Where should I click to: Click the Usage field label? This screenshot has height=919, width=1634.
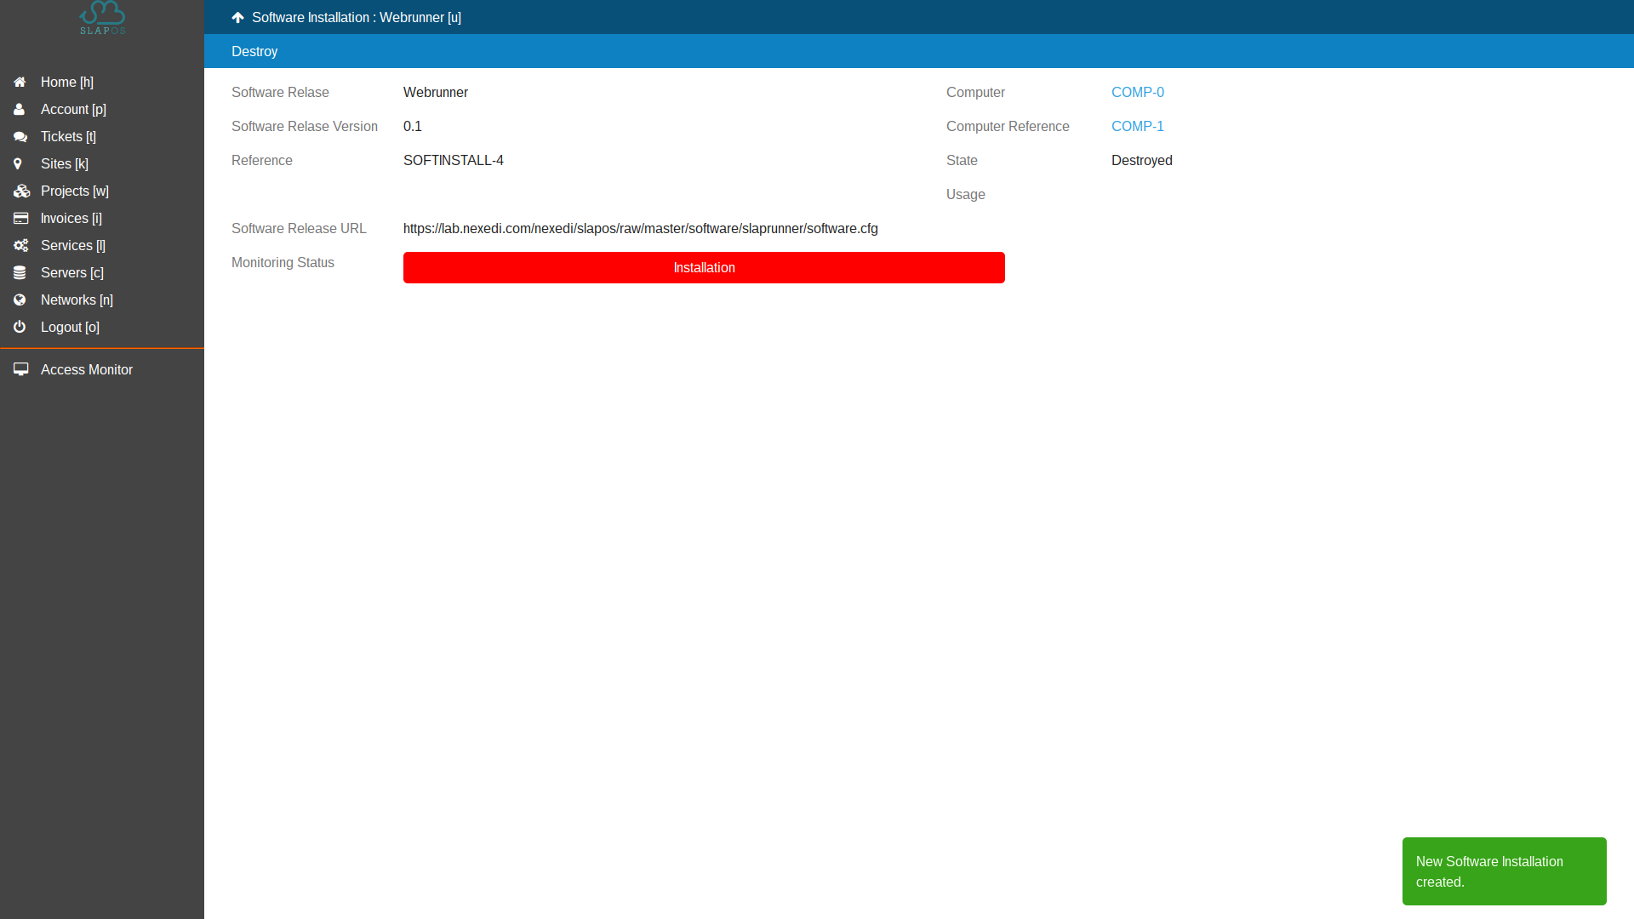(966, 194)
